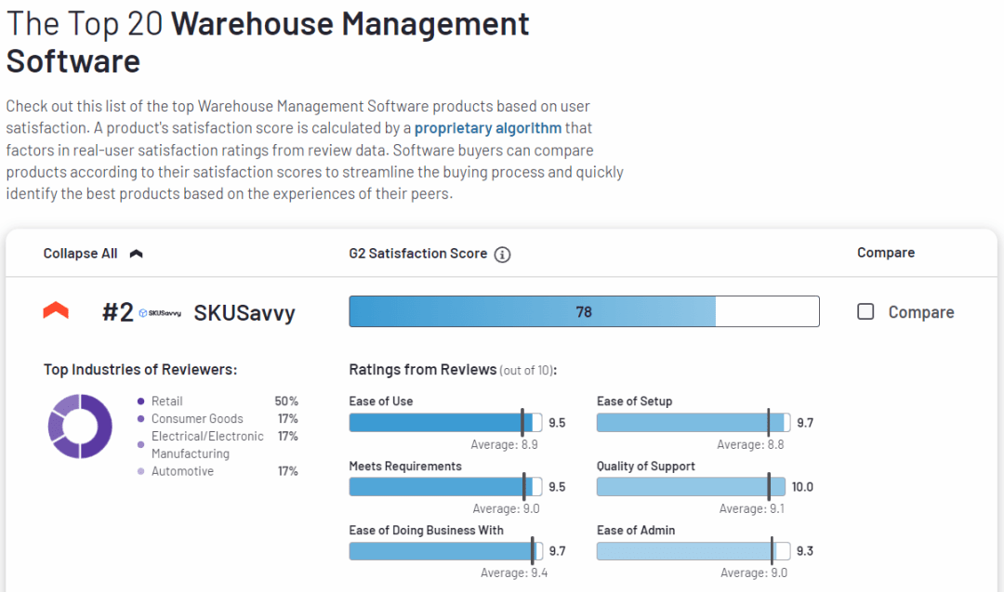This screenshot has width=1004, height=592.
Task: Click the Meets Requirements rating bar
Action: tap(445, 486)
